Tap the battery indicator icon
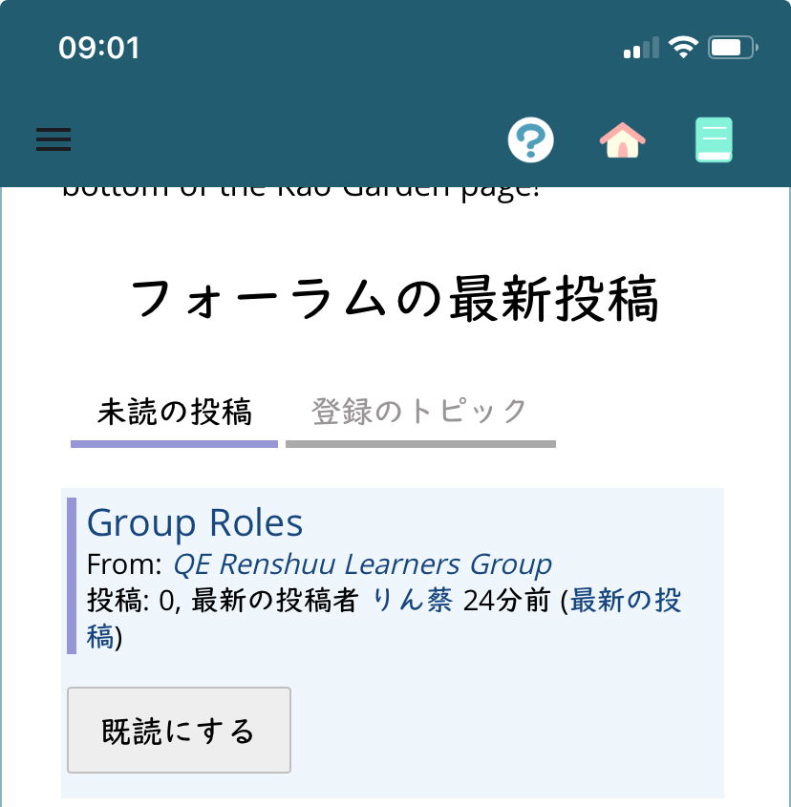 pos(734,48)
